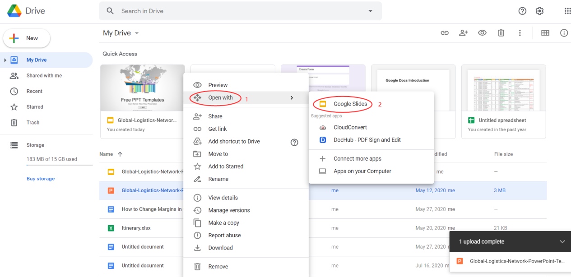Click the Share add-person toolbar icon

464,33
